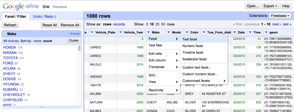Open the Freebase extensions dropdown
The image size is (294, 112).
pos(280,16)
